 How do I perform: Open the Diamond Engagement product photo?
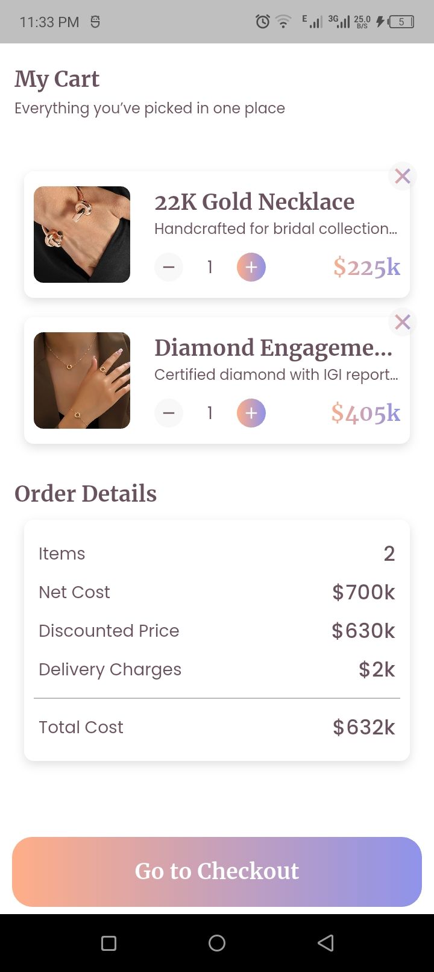[x=82, y=380]
